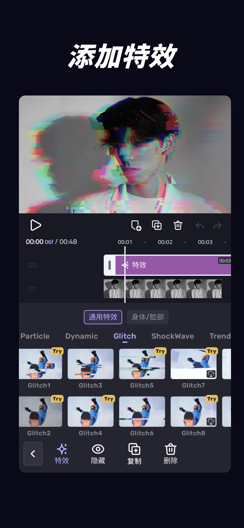Go back with the left chevron button
Screen dimensions: 244x528
coord(33,454)
